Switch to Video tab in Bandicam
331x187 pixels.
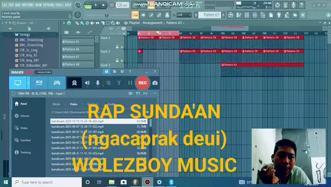[74, 104]
